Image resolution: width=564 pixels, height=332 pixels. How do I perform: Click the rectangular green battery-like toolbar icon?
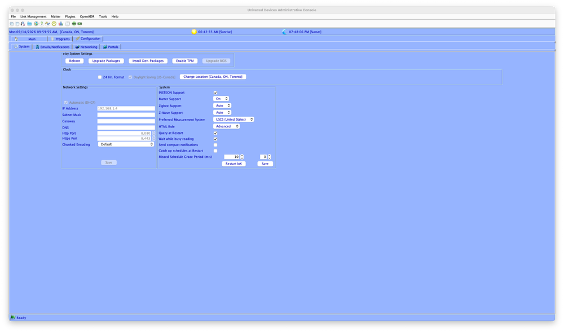80,24
